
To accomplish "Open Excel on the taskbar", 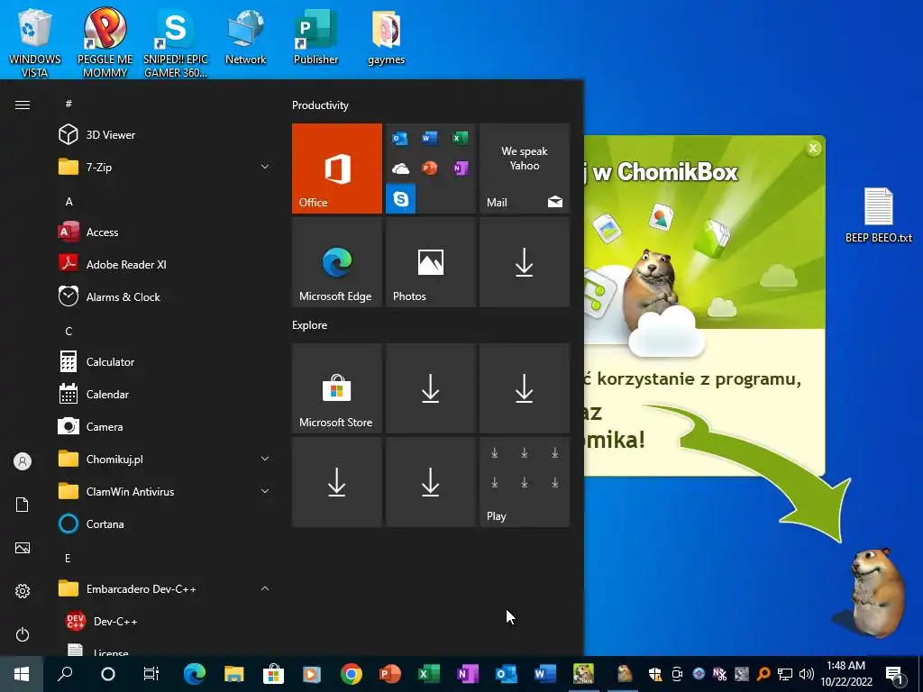I will pos(428,674).
